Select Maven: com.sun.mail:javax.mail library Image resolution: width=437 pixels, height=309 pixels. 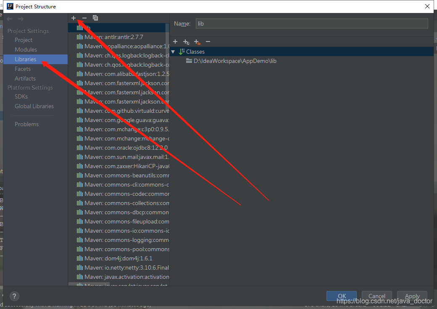[119, 157]
